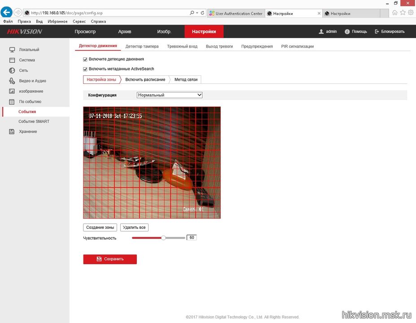The height and width of the screenshot is (323, 416).
Task: Click the logout icon next to Блокировать
Action: pyautogui.click(x=377, y=31)
